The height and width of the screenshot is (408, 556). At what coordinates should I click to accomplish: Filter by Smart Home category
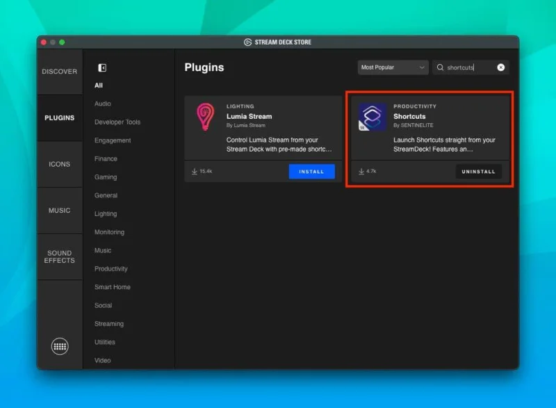(113, 287)
